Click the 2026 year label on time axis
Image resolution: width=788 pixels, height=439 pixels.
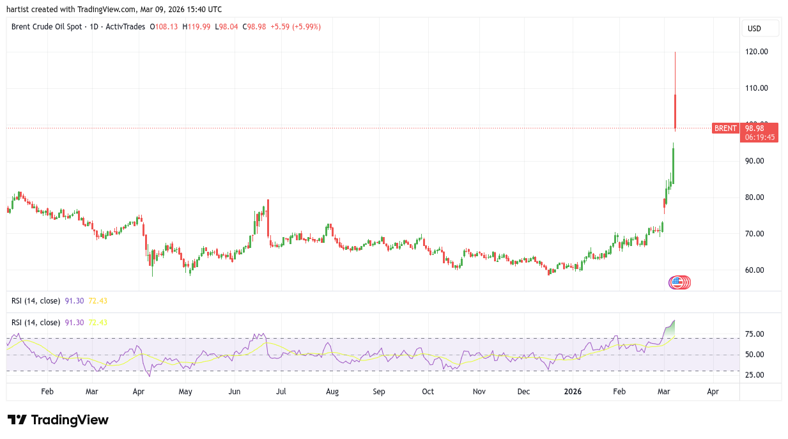[573, 391]
